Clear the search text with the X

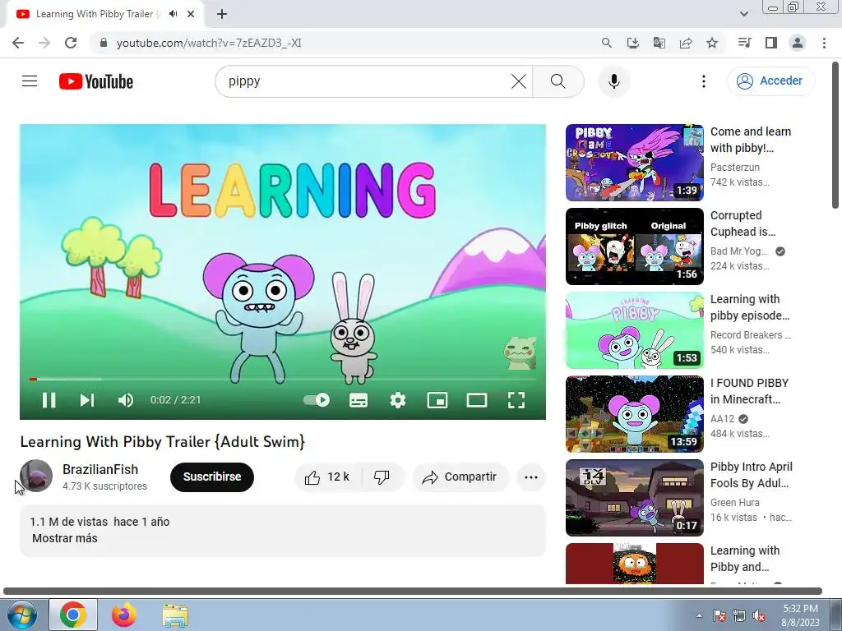[519, 81]
